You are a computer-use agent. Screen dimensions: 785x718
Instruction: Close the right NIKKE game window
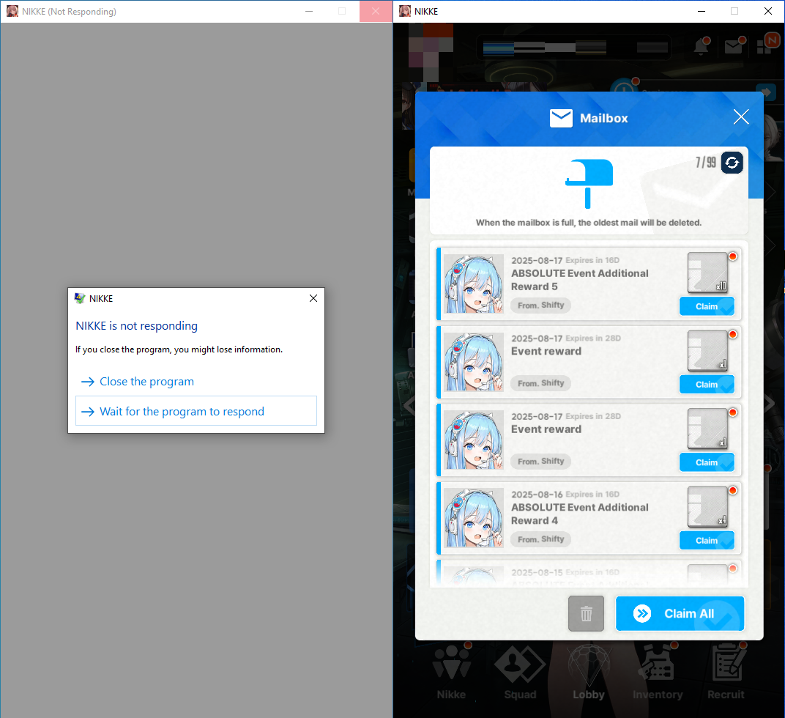pos(768,11)
